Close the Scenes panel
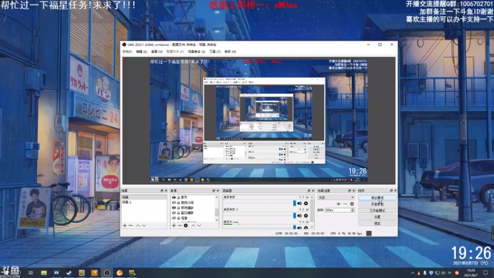Viewport: 494px width, 278px height. 166,191
